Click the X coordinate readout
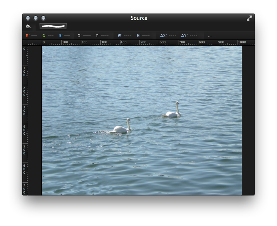This screenshot has height=226, width=277. coord(84,36)
